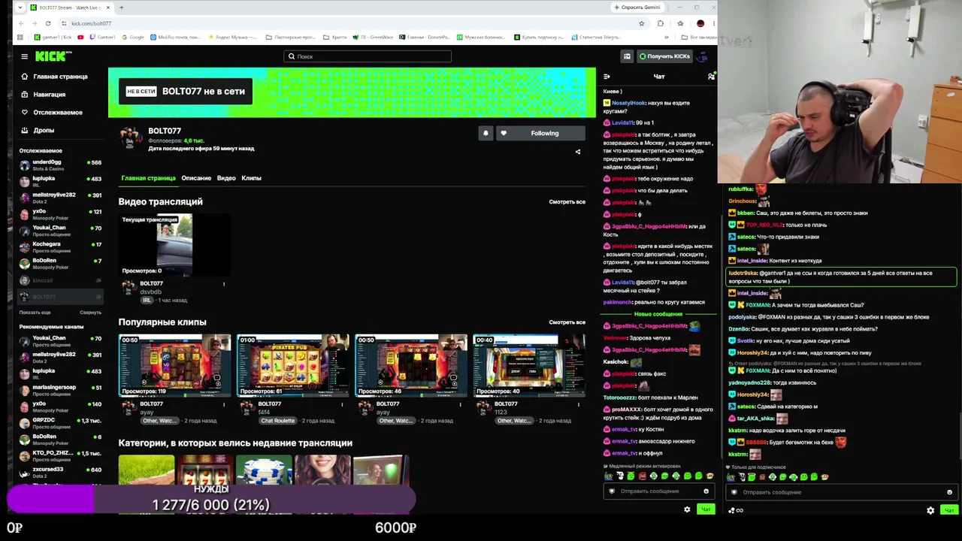962x541 pixels.
Task: Open options menu for dsvbdb video
Action: (x=224, y=284)
